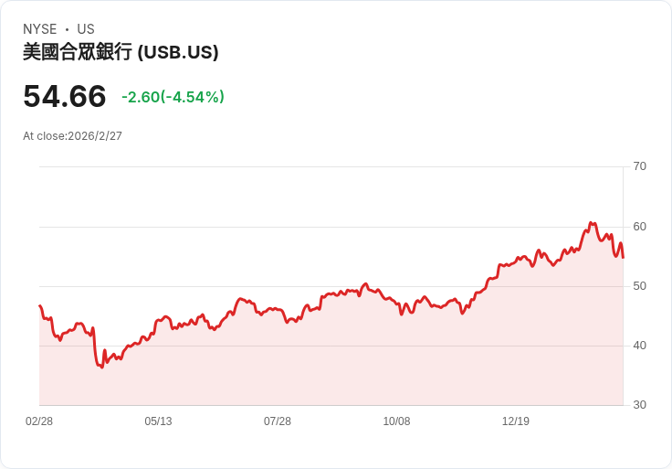Click the price change -2.60(-4.54%)
Viewport: 672px width, 469px height.
pos(173,97)
